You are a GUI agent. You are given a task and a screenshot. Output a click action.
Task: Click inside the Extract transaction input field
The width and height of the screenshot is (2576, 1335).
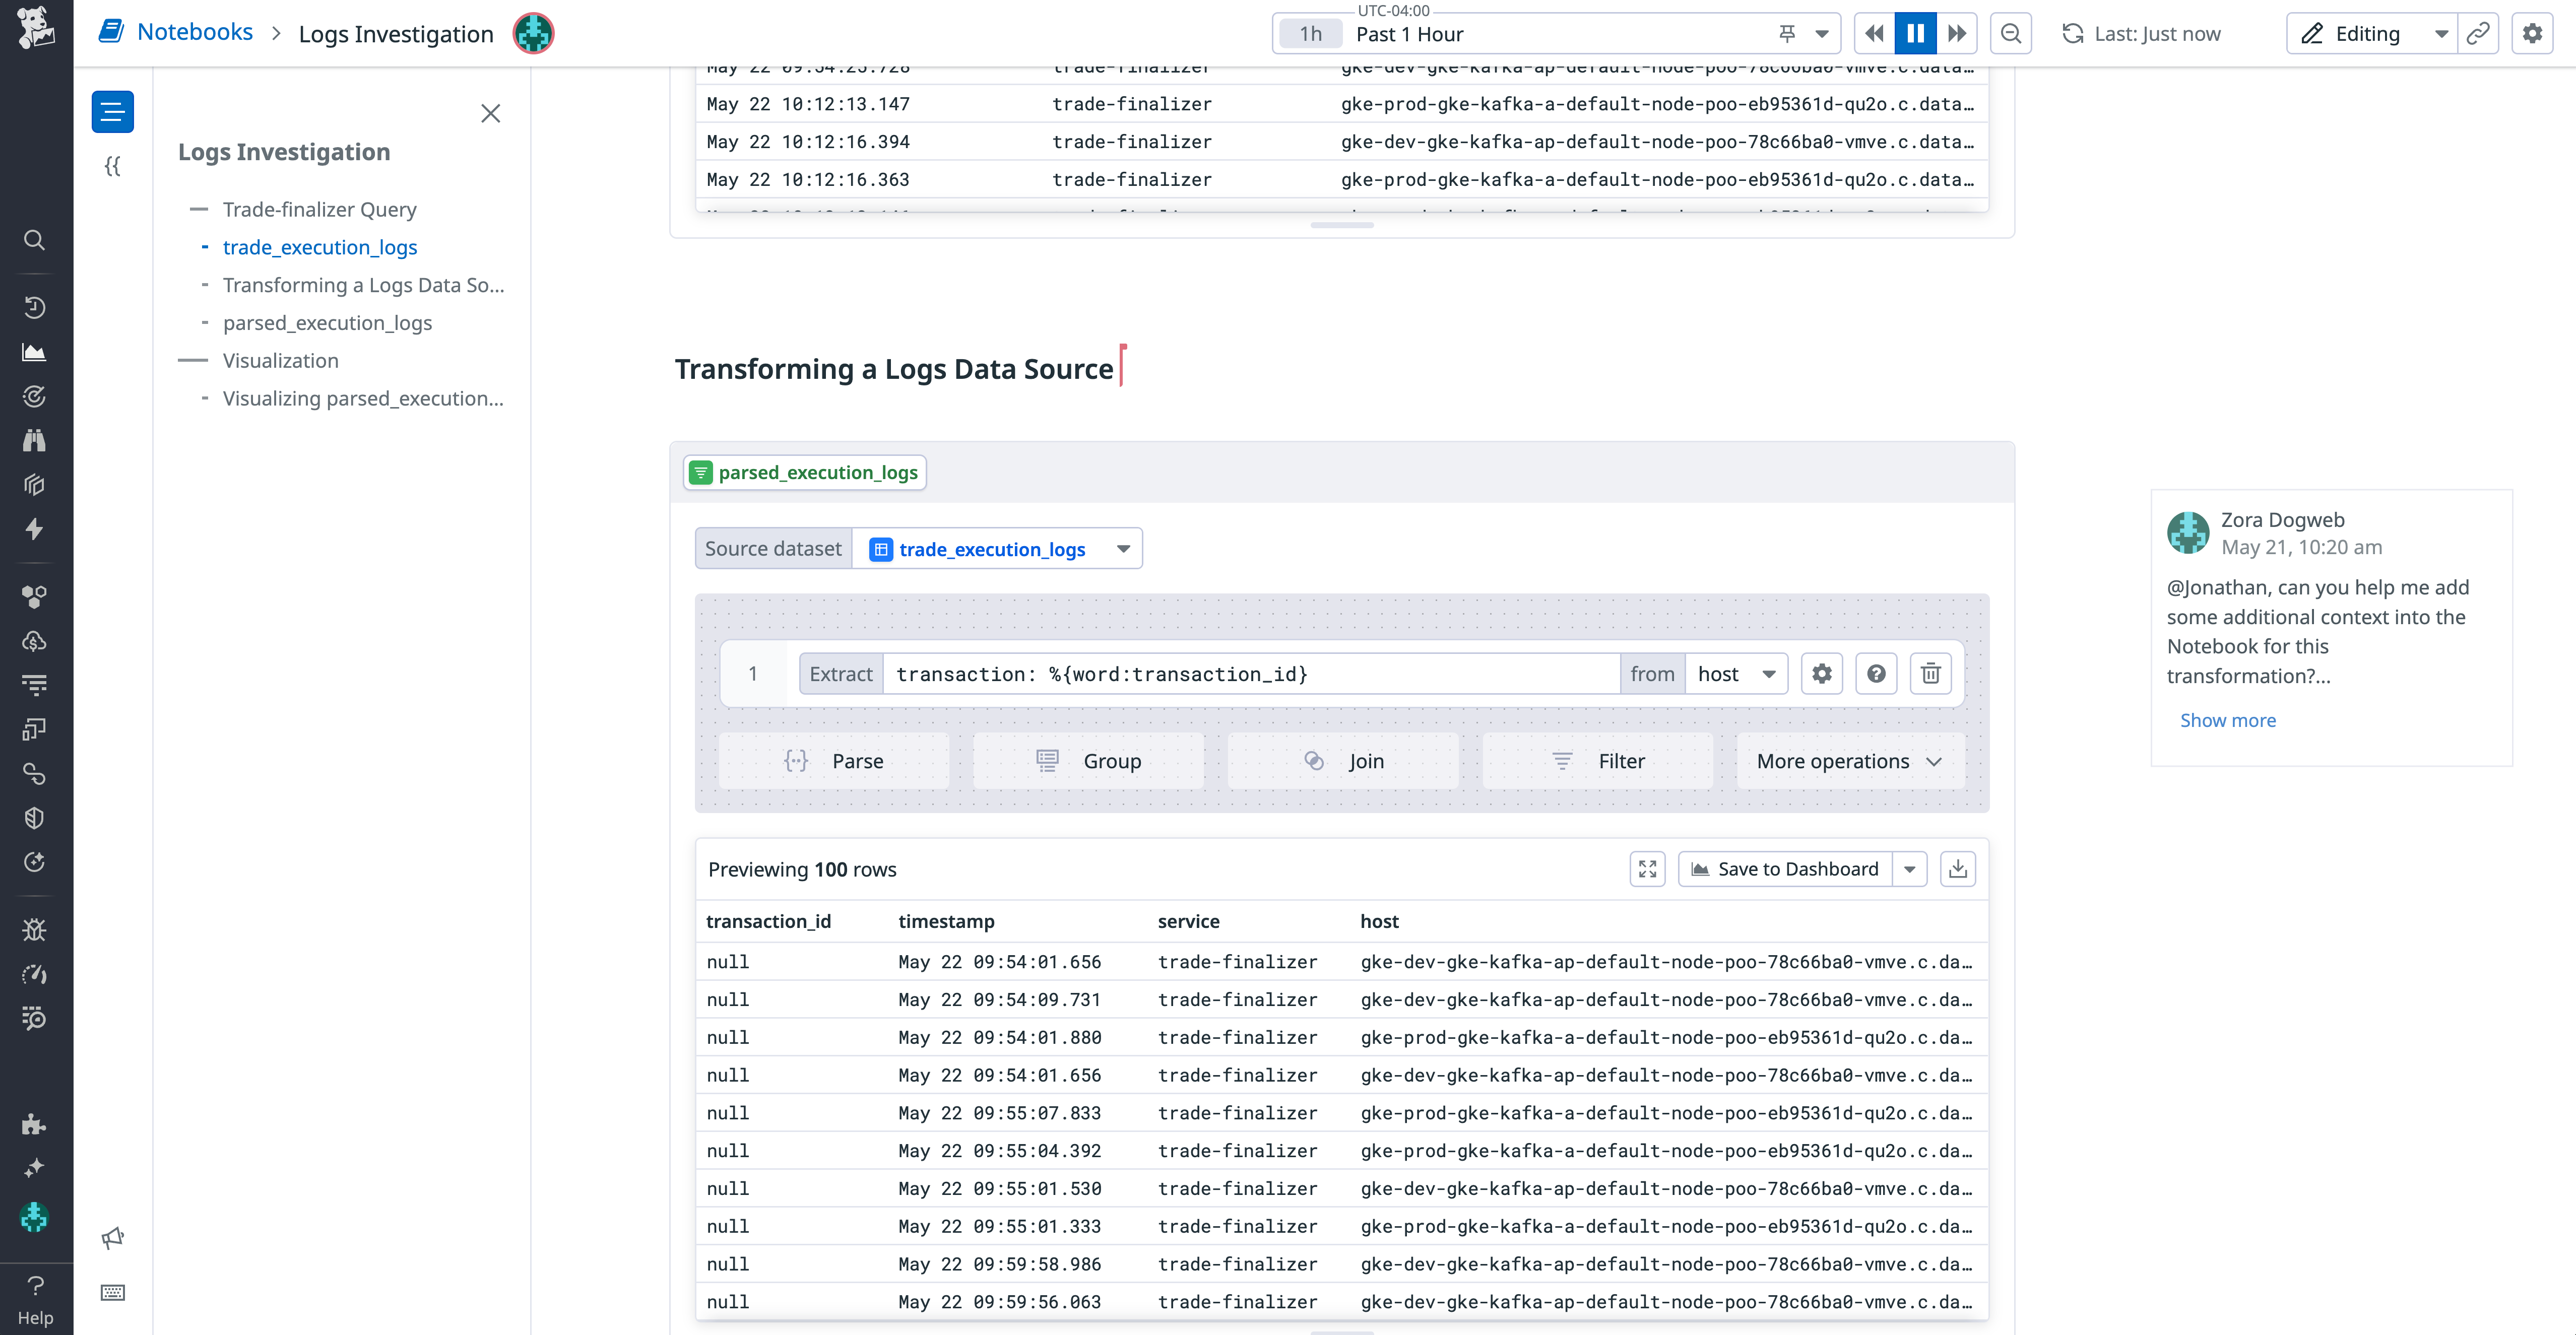point(1250,673)
